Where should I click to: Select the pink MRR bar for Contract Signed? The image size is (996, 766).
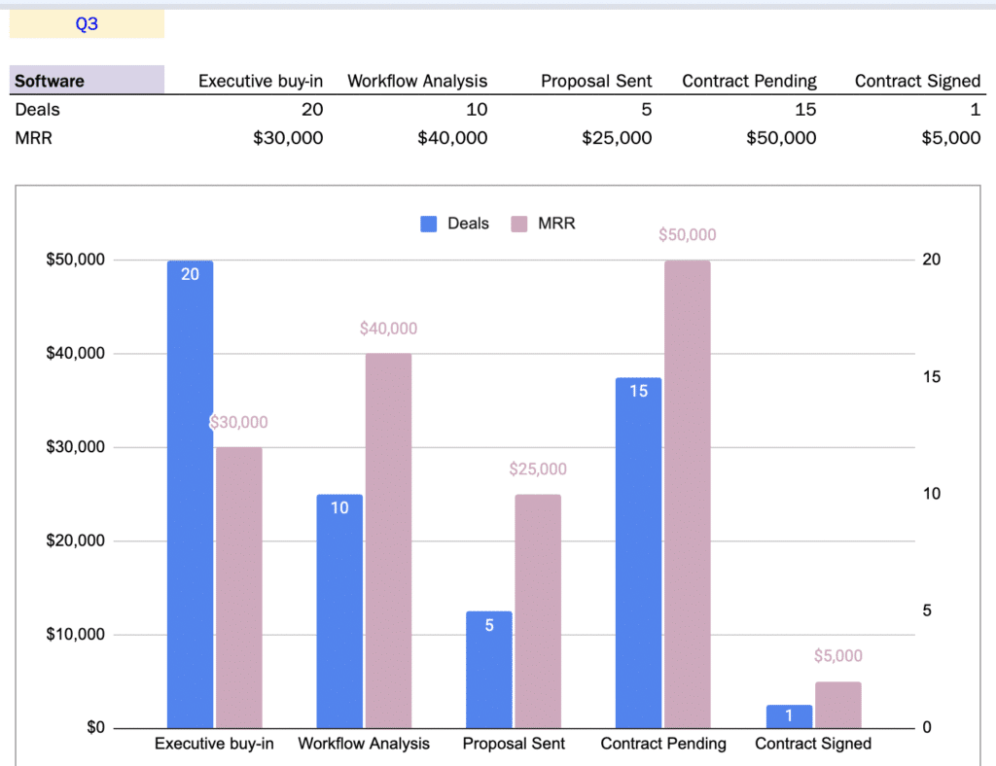point(837,705)
